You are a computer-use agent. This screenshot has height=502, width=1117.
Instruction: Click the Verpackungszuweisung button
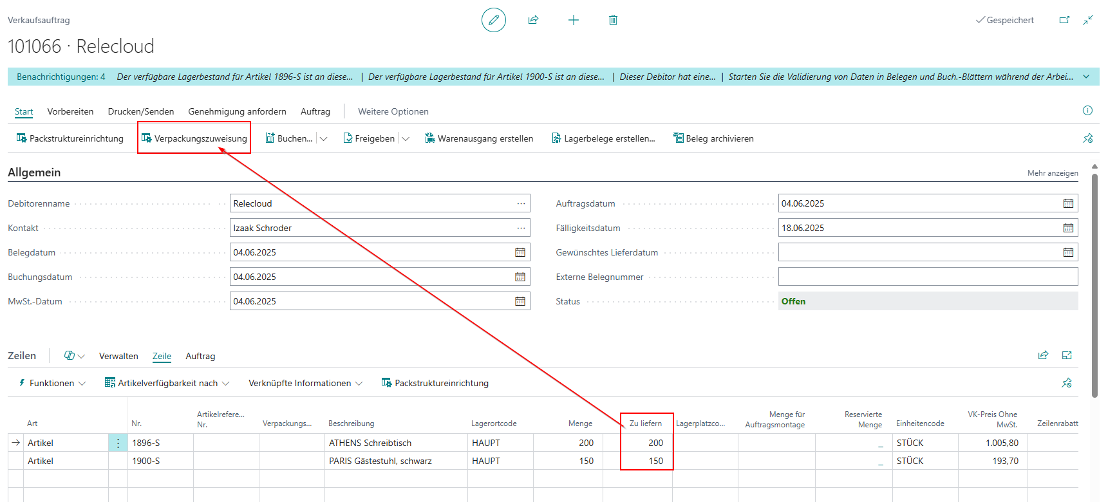pyautogui.click(x=194, y=138)
